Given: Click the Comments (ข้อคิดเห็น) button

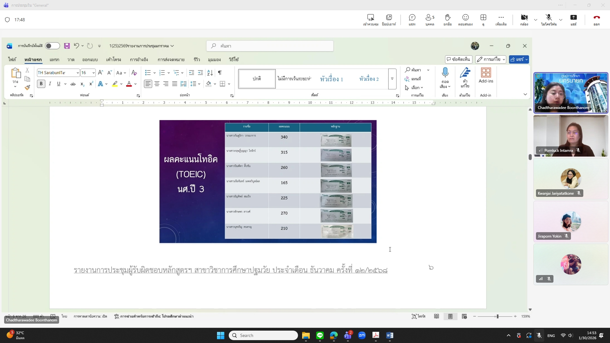Looking at the screenshot, I should [458, 59].
